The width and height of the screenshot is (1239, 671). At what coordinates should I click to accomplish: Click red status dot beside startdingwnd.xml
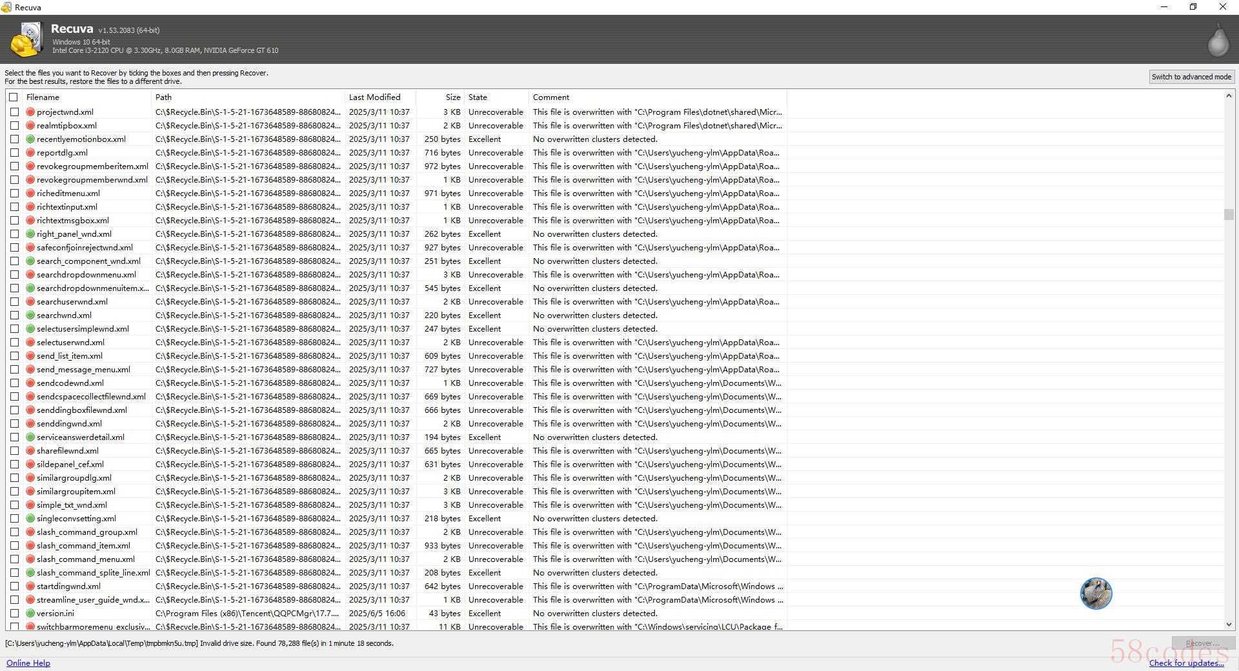pos(30,586)
